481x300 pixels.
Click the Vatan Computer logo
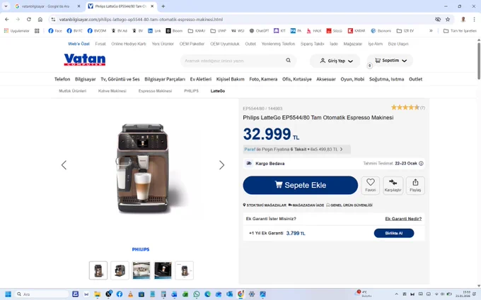pos(85,59)
